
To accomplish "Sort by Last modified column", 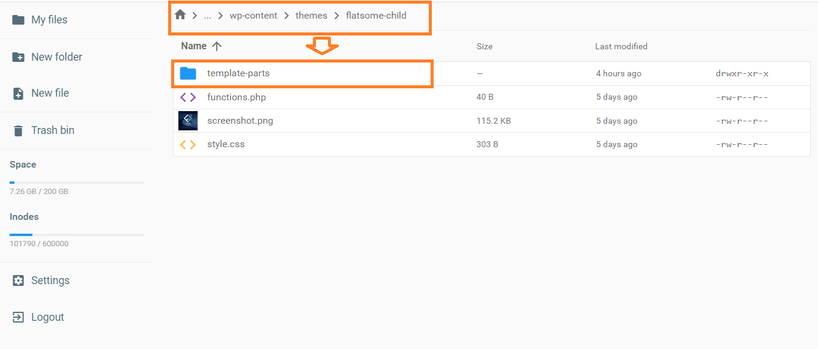I will click(x=621, y=46).
